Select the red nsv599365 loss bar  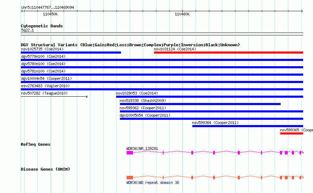[x=292, y=133]
